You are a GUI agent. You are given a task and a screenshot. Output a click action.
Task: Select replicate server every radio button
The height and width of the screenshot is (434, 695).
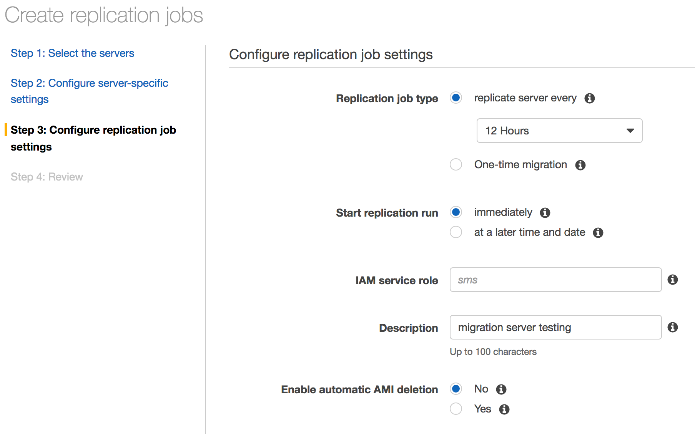(456, 98)
